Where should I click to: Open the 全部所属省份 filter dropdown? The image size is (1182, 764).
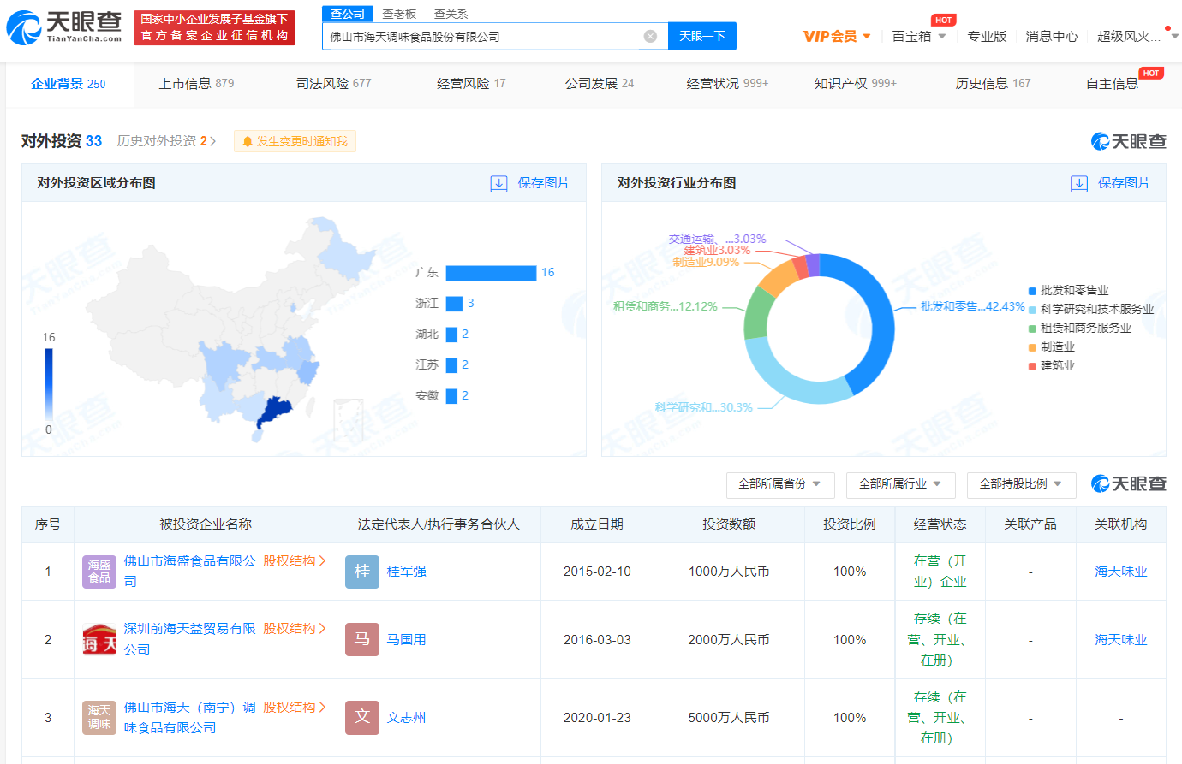pos(780,484)
